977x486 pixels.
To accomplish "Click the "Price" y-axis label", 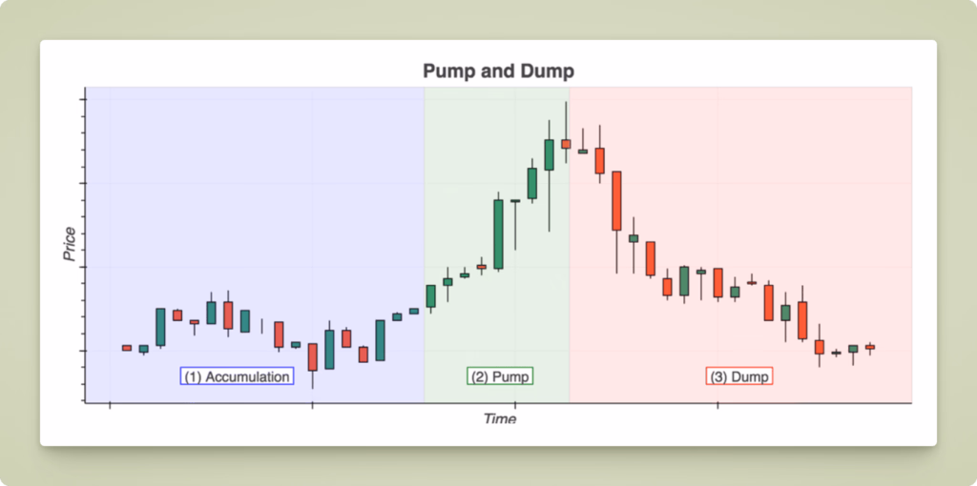I will pyautogui.click(x=69, y=244).
